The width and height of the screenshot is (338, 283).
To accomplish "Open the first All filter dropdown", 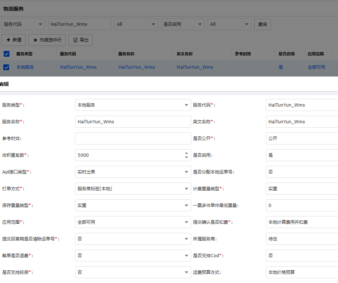I will (136, 24).
